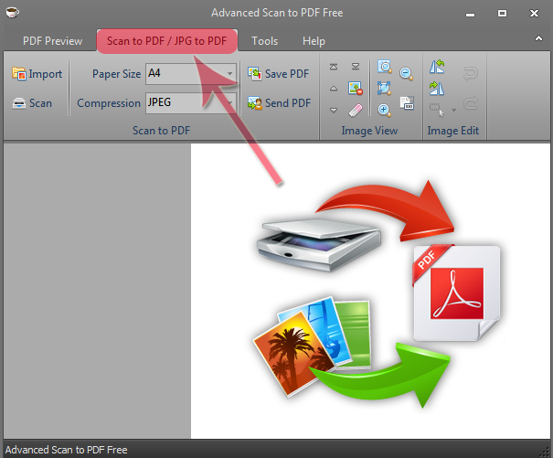This screenshot has height=458, width=553.
Task: Open the Tools tab
Action: tap(264, 41)
